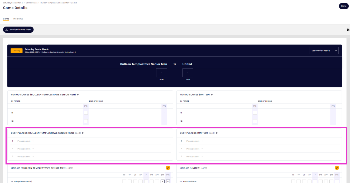Click H1 points field for Bulleen Templestowe
The image size is (350, 183).
tap(86, 113)
